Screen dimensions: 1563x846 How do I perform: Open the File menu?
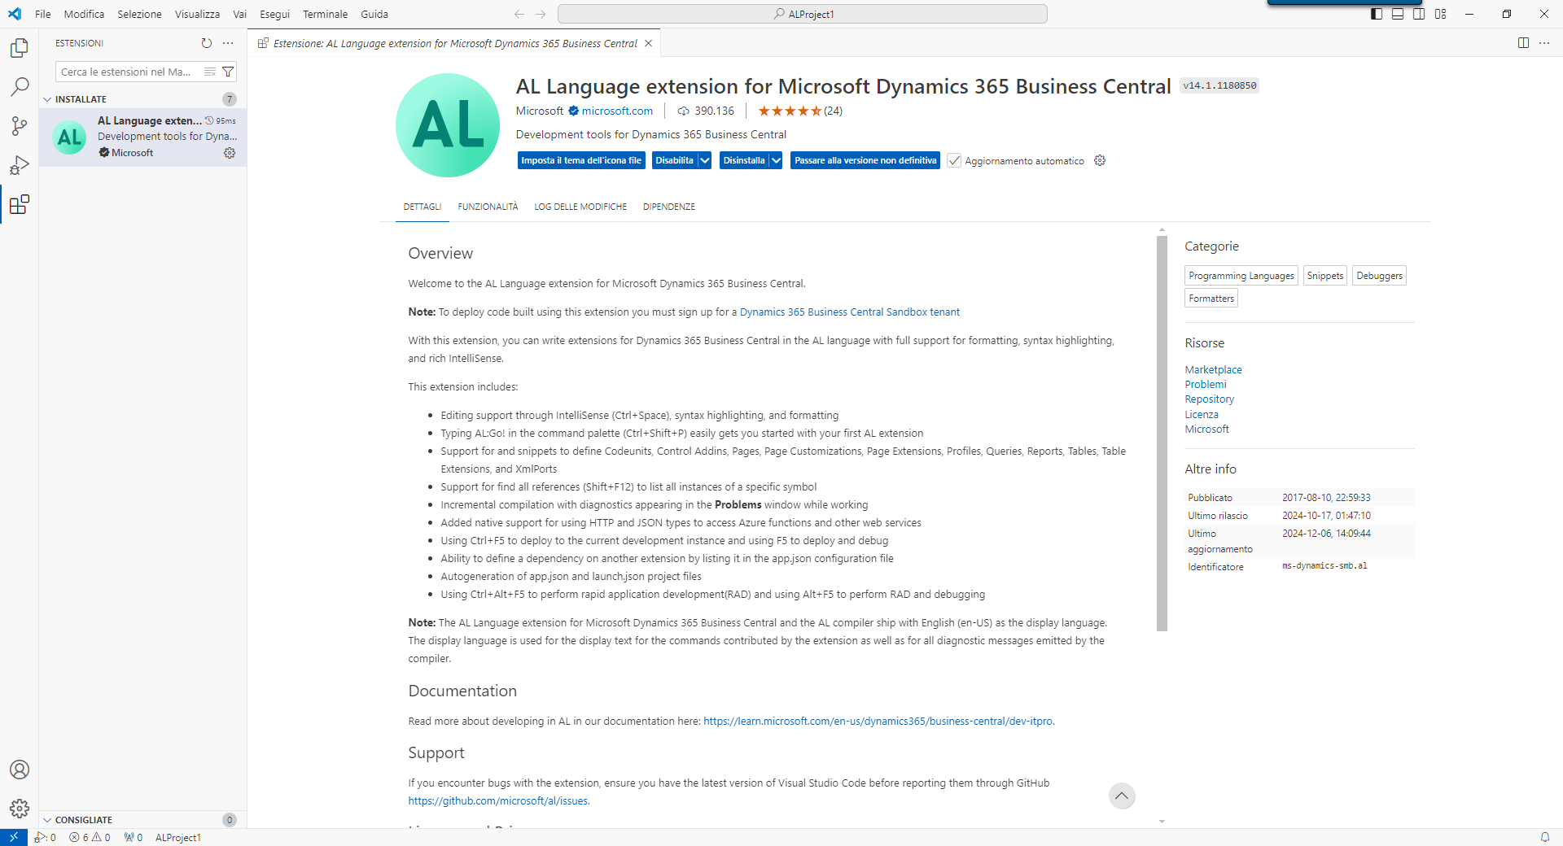pyautogui.click(x=43, y=14)
